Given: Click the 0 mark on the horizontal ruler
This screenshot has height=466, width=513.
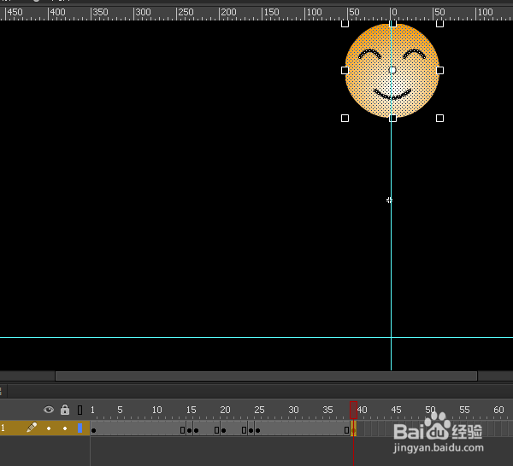Looking at the screenshot, I should tap(394, 13).
